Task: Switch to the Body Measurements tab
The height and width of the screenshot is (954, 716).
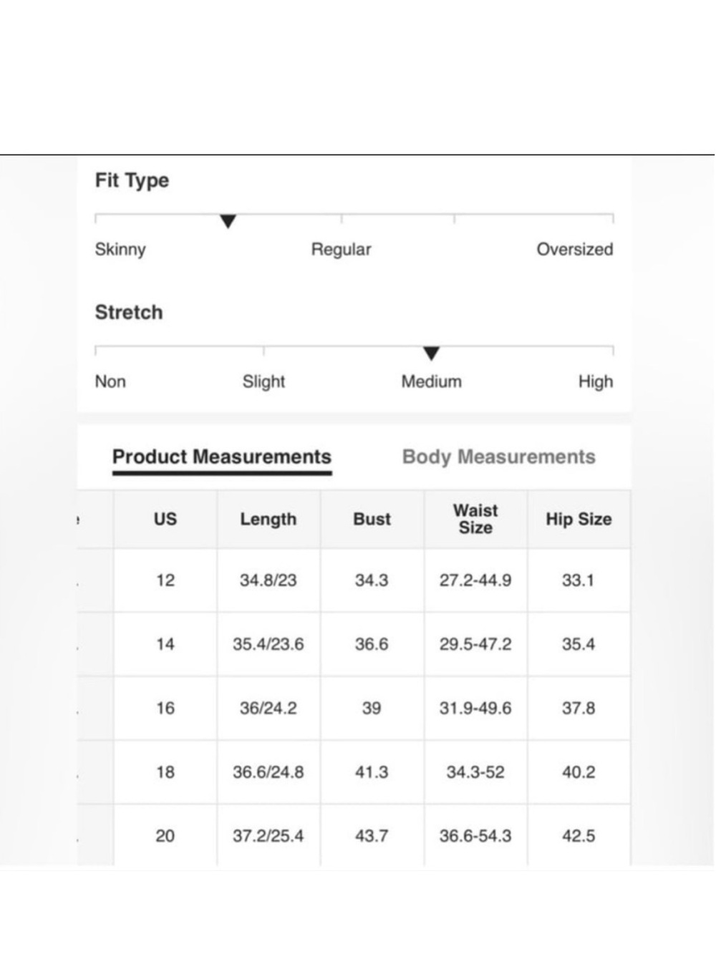Action: coord(498,457)
